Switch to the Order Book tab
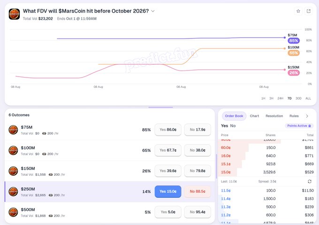The image size is (319, 225). [234, 116]
